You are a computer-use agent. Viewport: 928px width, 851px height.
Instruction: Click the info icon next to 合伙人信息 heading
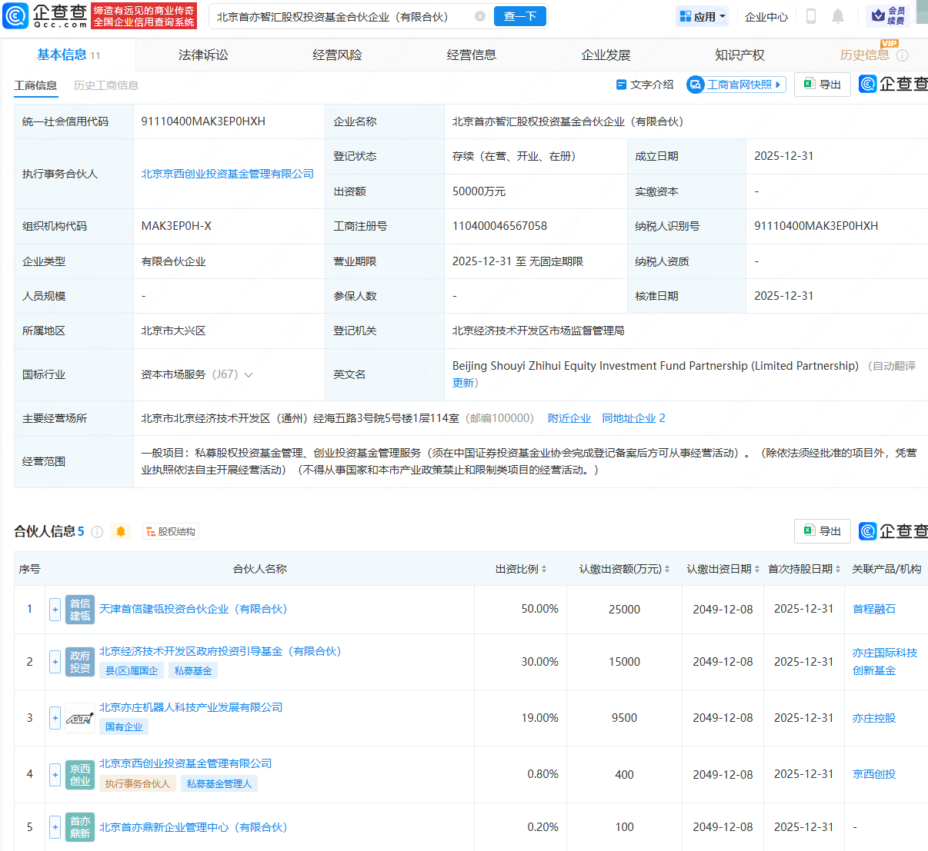pos(96,530)
